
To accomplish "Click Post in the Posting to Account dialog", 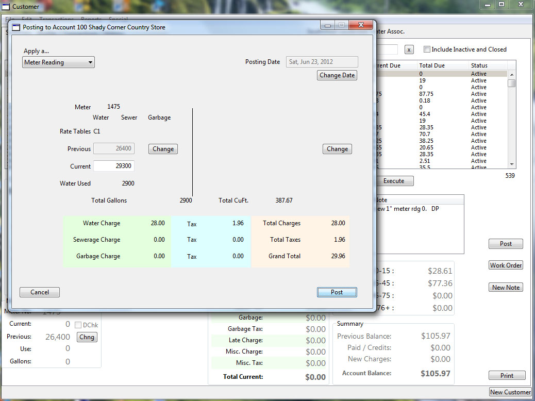I will click(x=337, y=292).
